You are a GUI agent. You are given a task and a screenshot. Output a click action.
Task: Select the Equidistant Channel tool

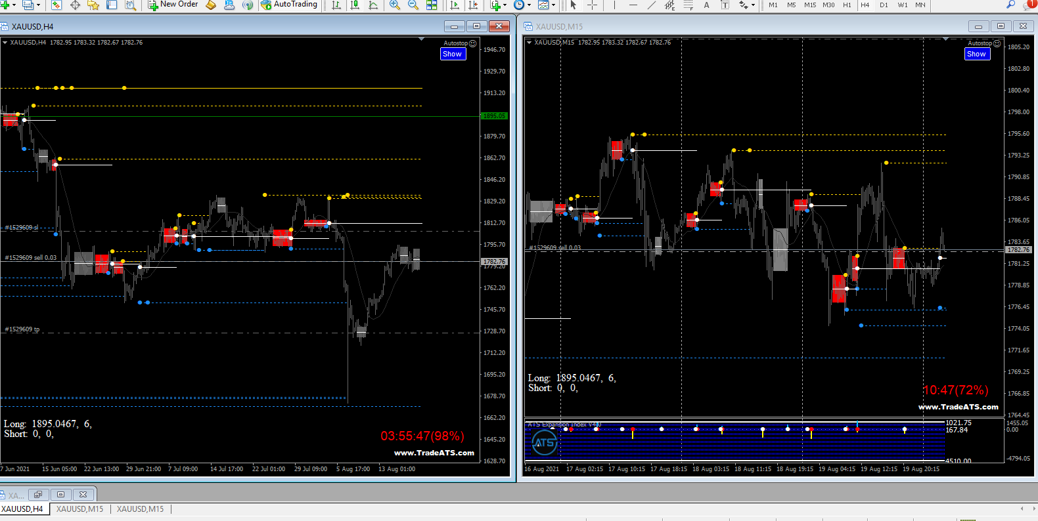(x=669, y=5)
